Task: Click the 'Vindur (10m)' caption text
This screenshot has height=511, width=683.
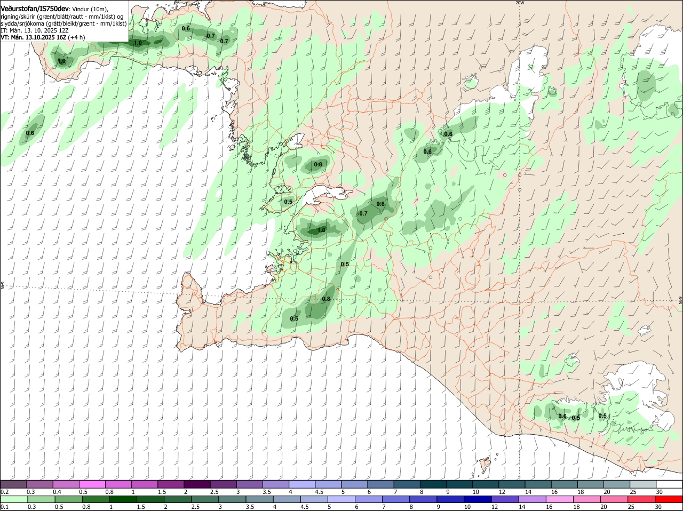Action: [89, 10]
